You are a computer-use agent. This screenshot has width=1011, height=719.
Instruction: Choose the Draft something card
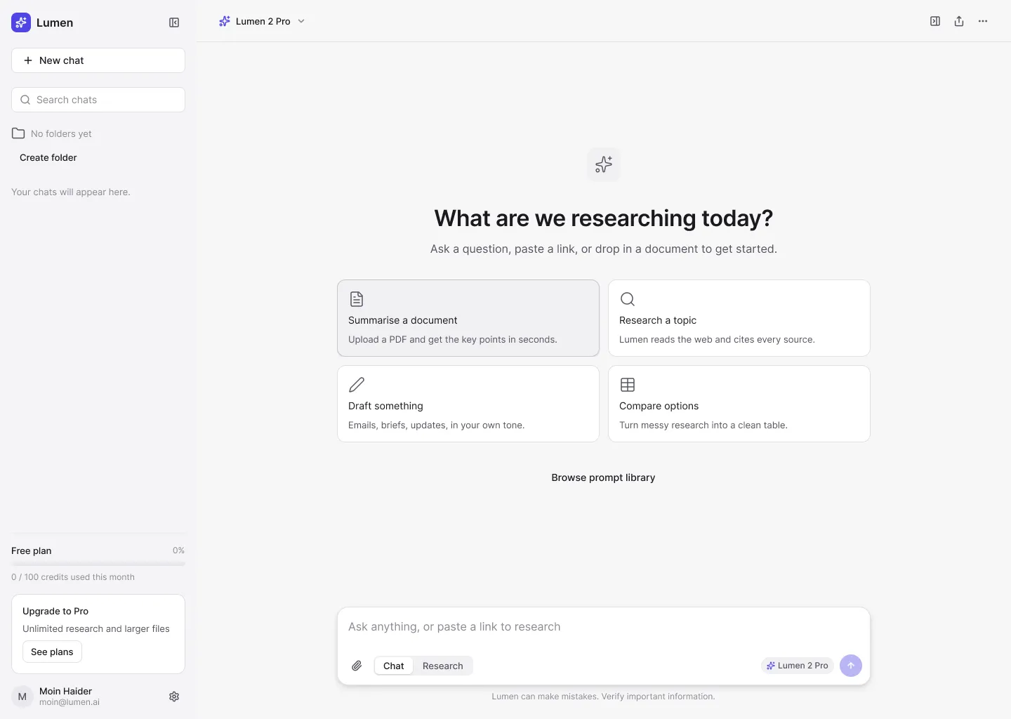coord(468,404)
